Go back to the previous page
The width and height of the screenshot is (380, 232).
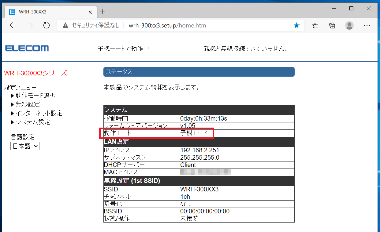(13, 25)
